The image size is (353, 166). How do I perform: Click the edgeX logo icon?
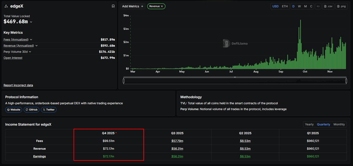6,6
